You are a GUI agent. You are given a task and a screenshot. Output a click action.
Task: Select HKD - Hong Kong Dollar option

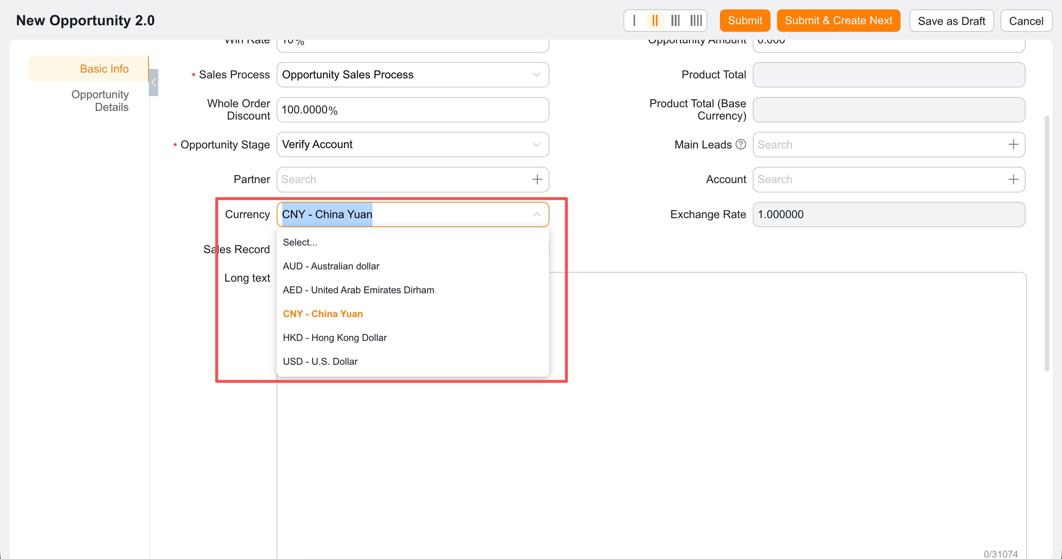(413, 338)
